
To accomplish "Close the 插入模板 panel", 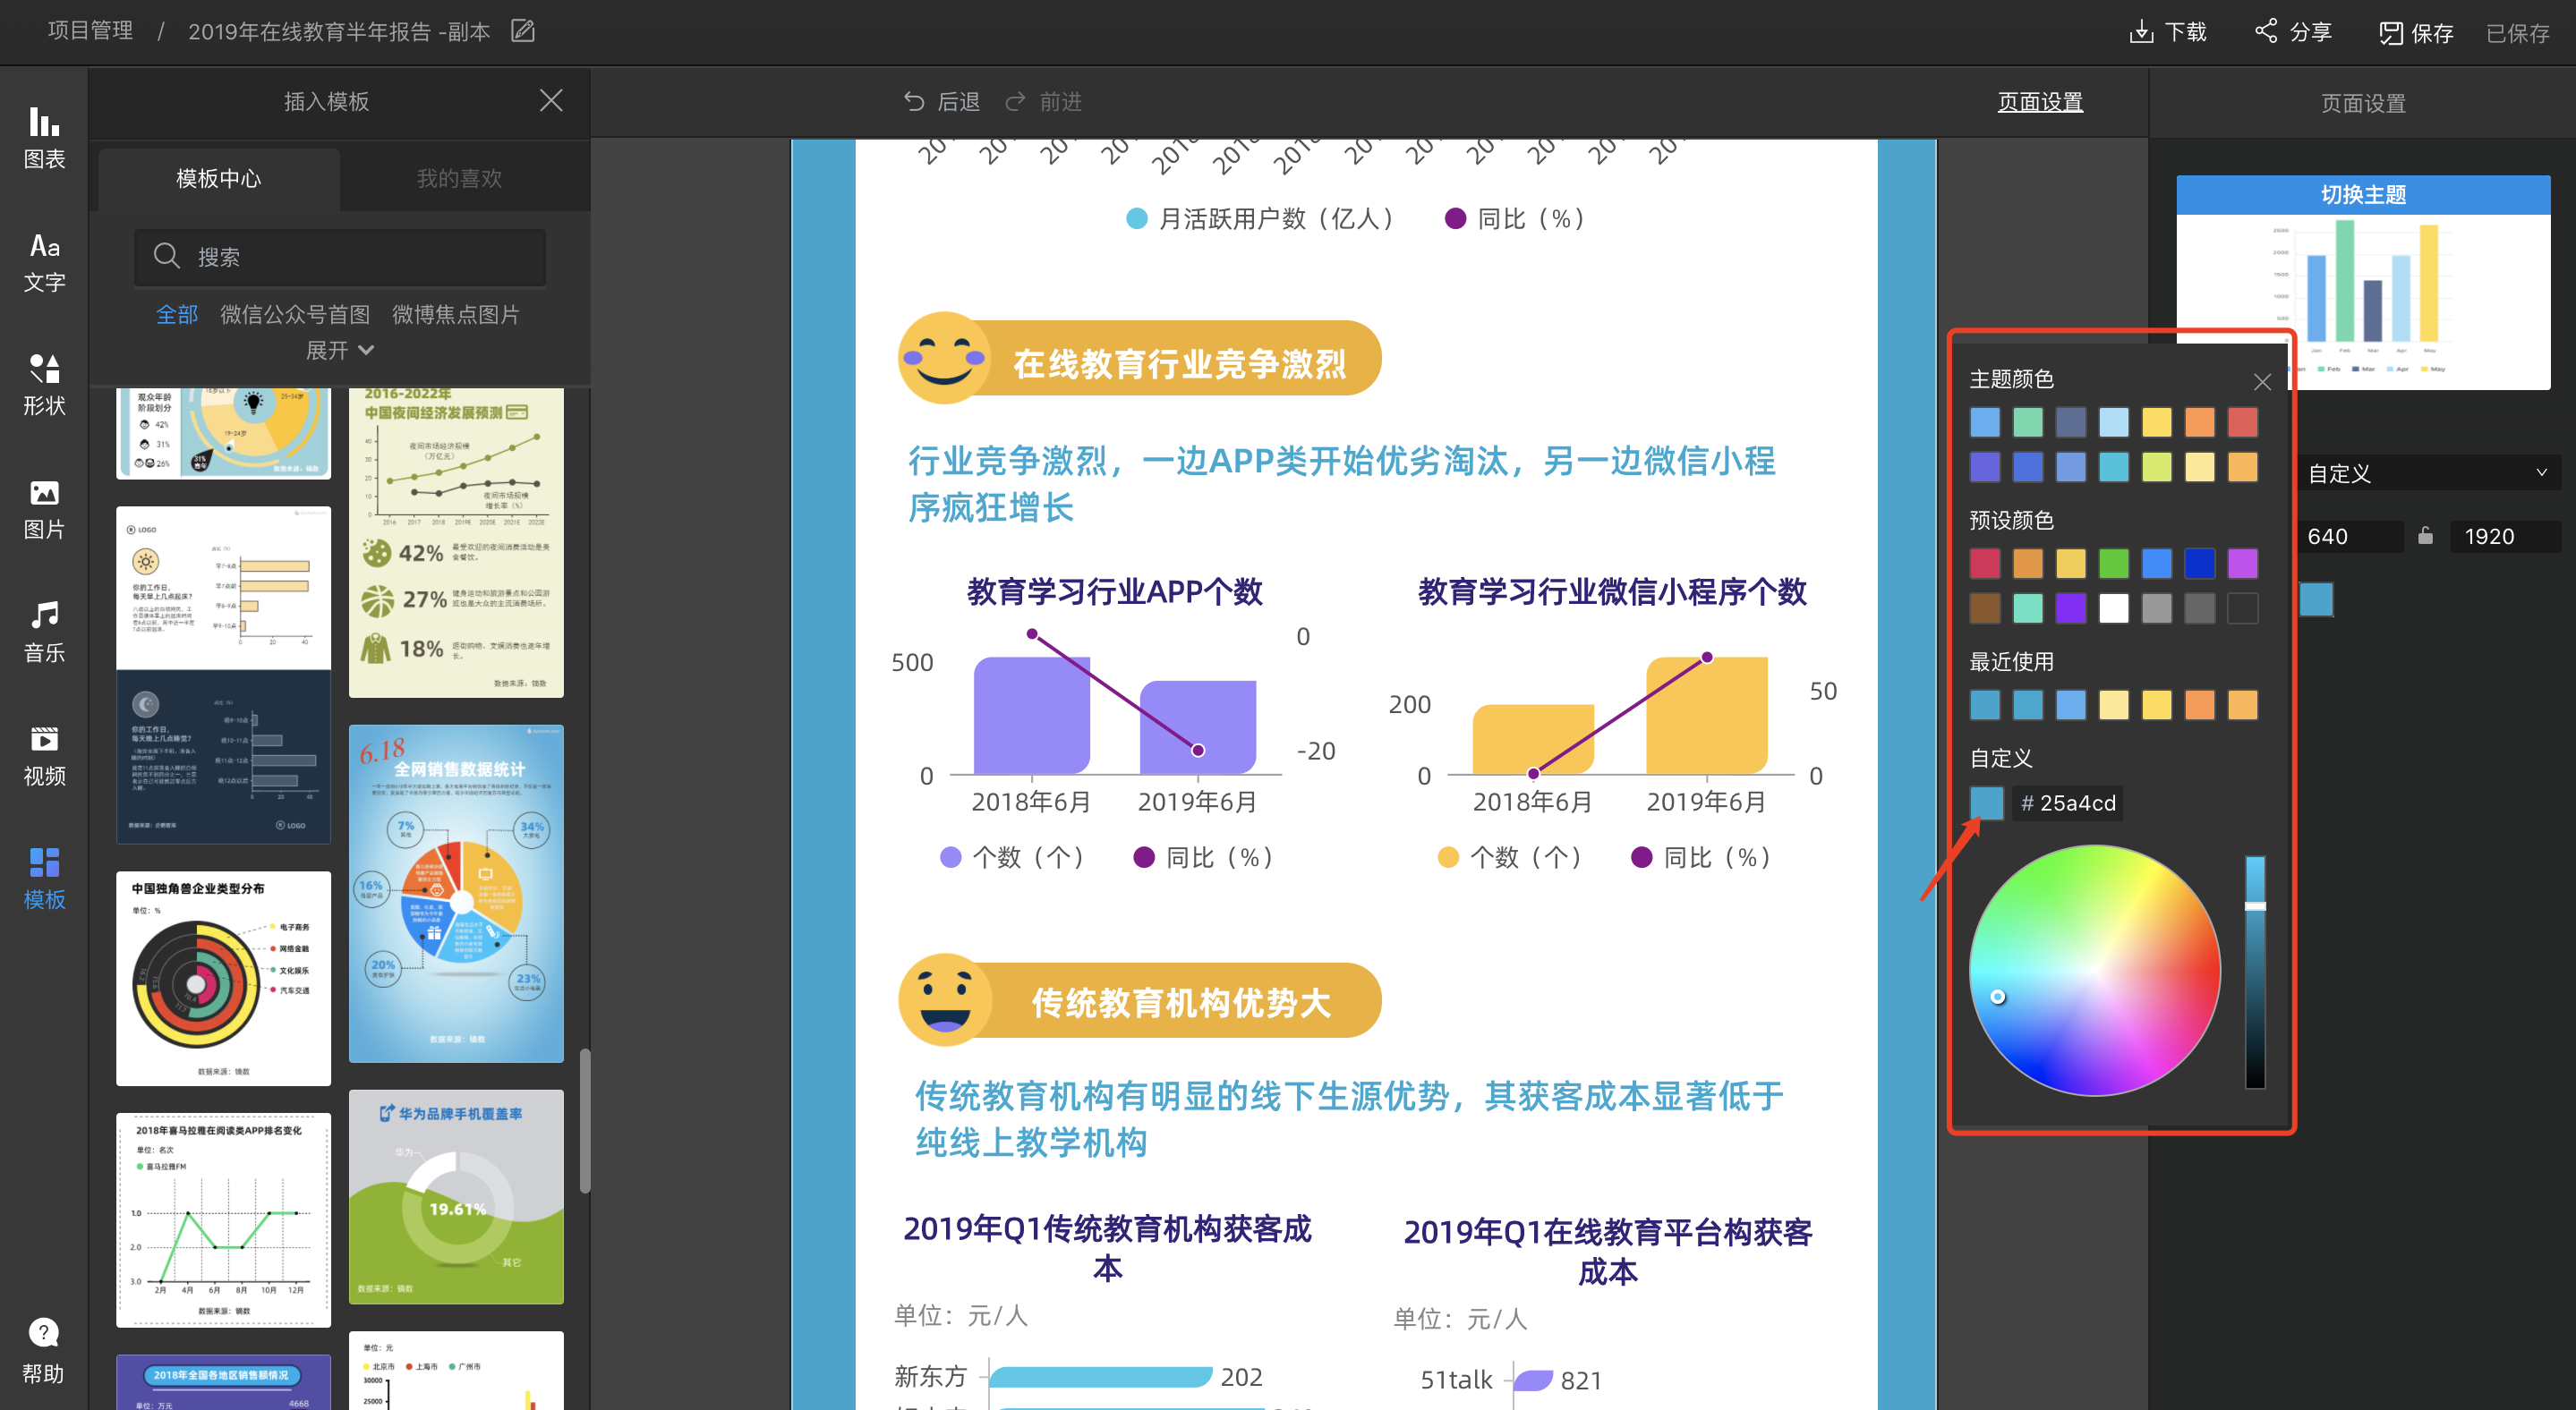I will [x=551, y=100].
